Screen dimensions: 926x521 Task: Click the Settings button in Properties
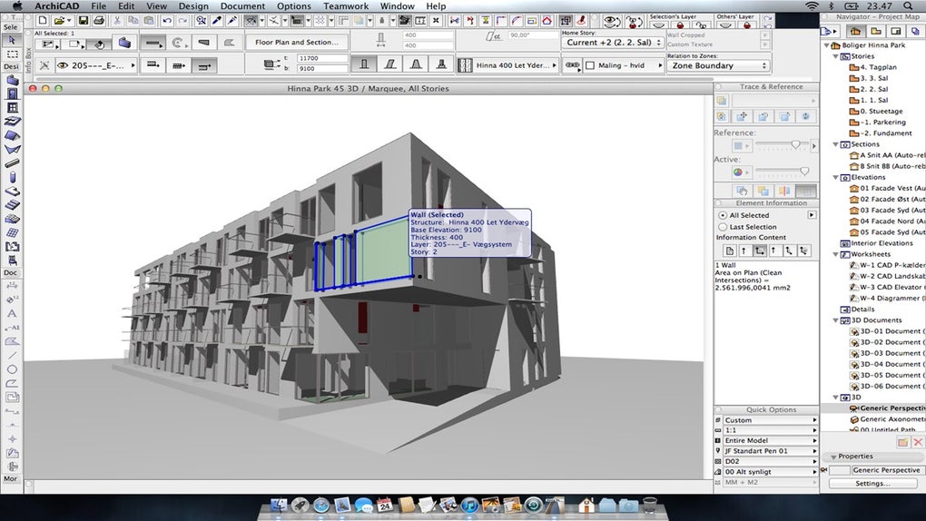(x=872, y=484)
